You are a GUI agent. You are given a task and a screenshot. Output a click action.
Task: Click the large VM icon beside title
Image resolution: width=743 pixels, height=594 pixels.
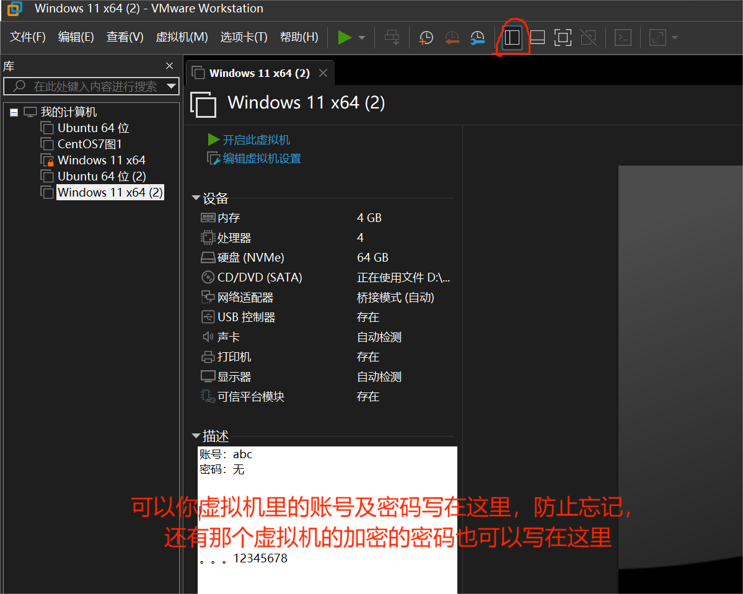click(203, 104)
